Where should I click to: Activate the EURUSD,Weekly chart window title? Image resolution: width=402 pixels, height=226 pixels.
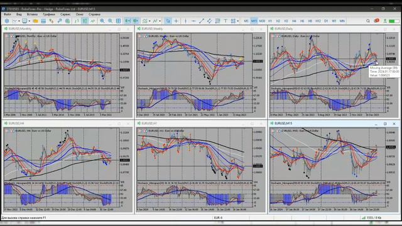pyautogui.click(x=152, y=29)
